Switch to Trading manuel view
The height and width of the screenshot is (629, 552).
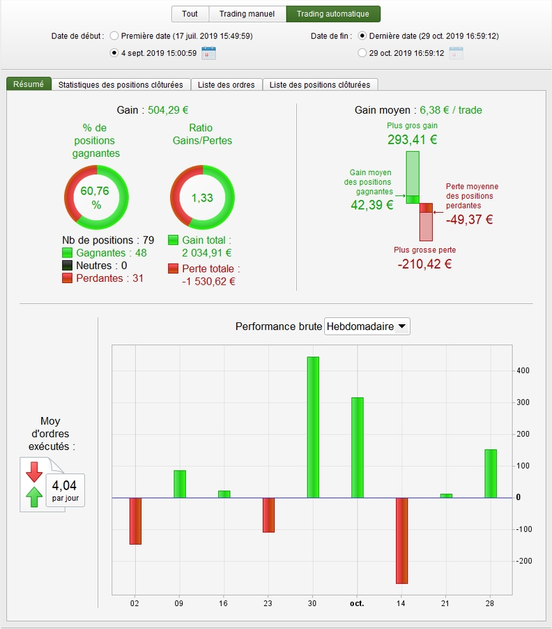pyautogui.click(x=247, y=14)
